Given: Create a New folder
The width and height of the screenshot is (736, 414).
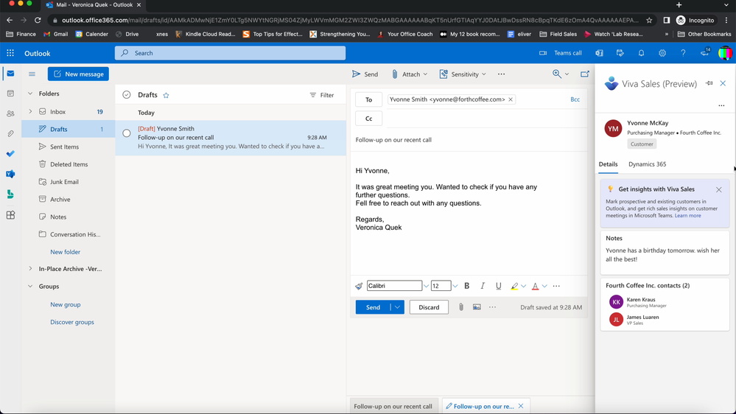Looking at the screenshot, I should (66, 252).
